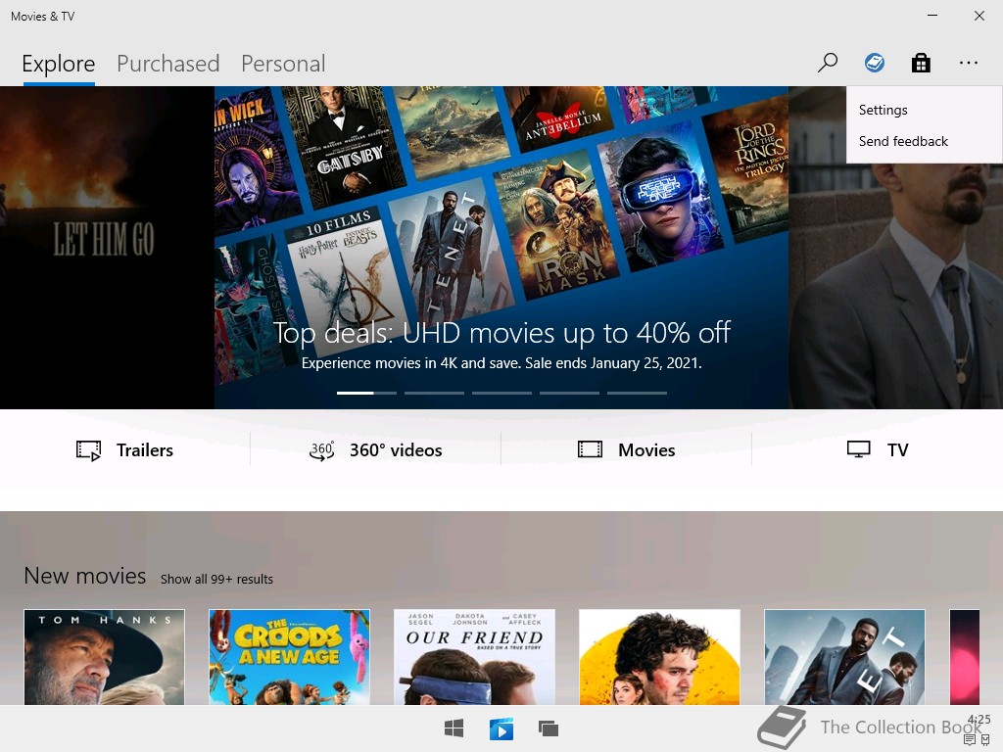This screenshot has height=752, width=1003.
Task: Open the Trailers category label
Action: tap(145, 450)
